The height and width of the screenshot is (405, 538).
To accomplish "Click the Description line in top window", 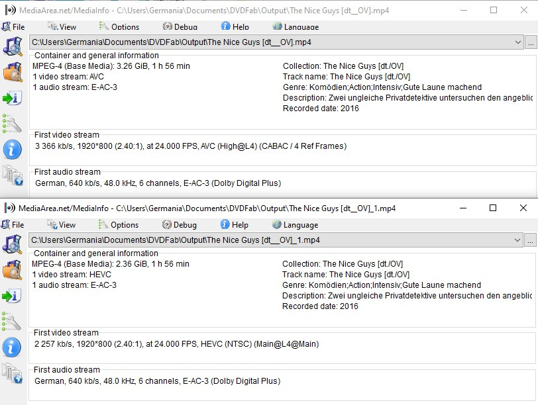I will click(x=407, y=98).
